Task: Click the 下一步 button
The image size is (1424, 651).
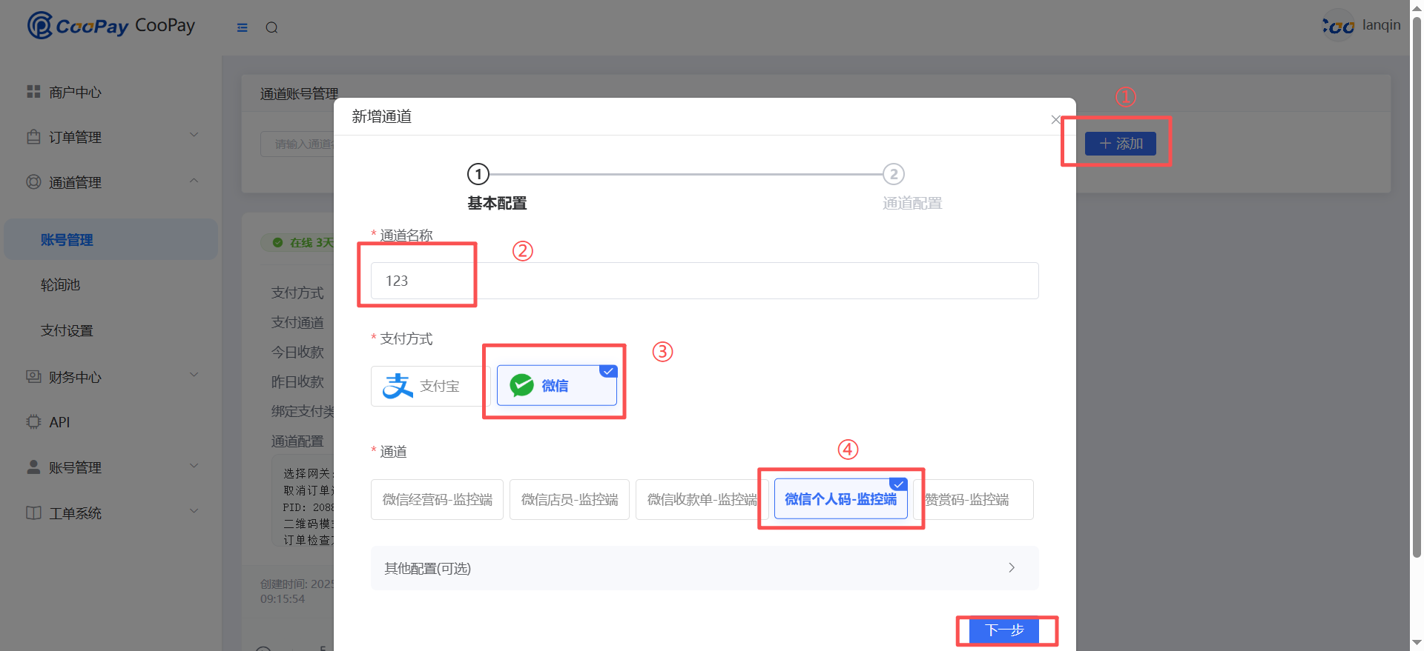Action: tap(1004, 630)
